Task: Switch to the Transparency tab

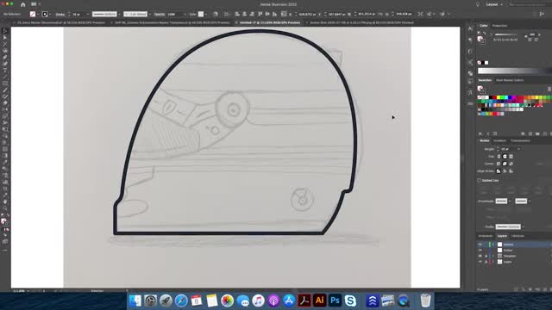Action: 520,140
